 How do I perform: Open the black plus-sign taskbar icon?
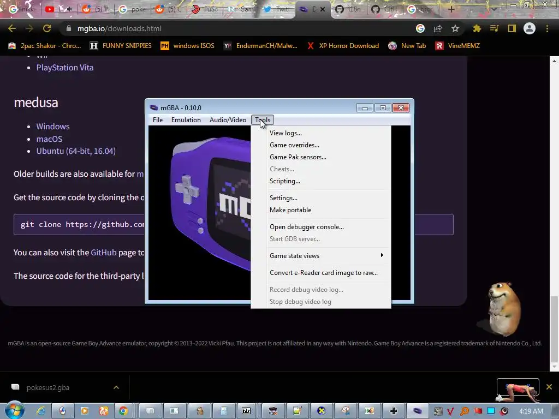[394, 411]
